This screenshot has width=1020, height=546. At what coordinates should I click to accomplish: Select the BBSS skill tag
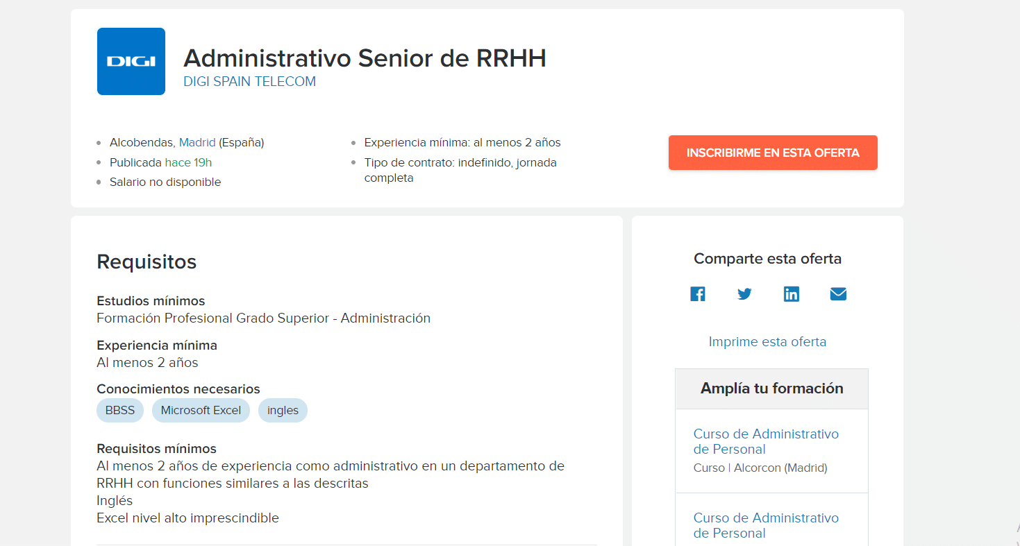(x=119, y=410)
